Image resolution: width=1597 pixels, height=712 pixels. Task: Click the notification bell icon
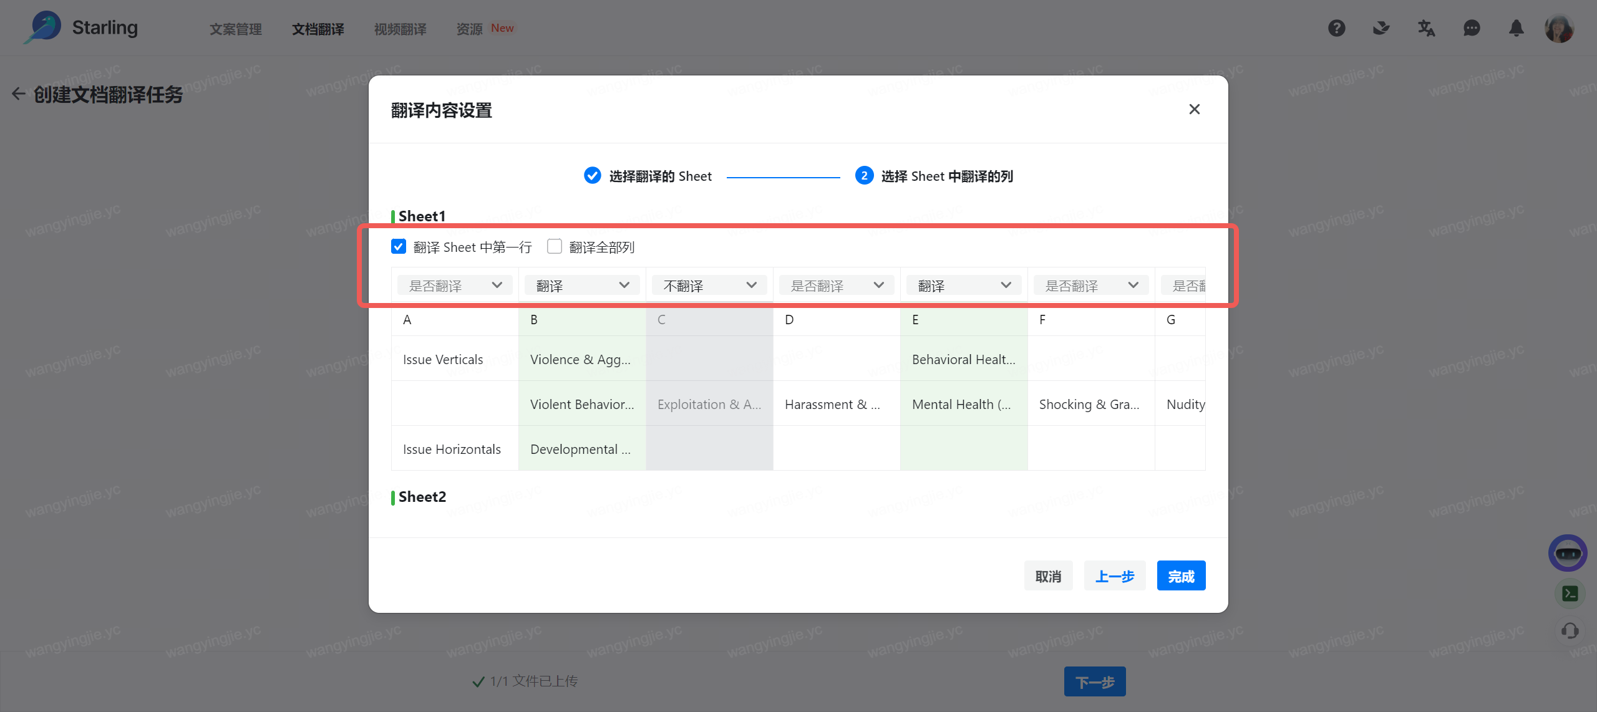(1517, 28)
